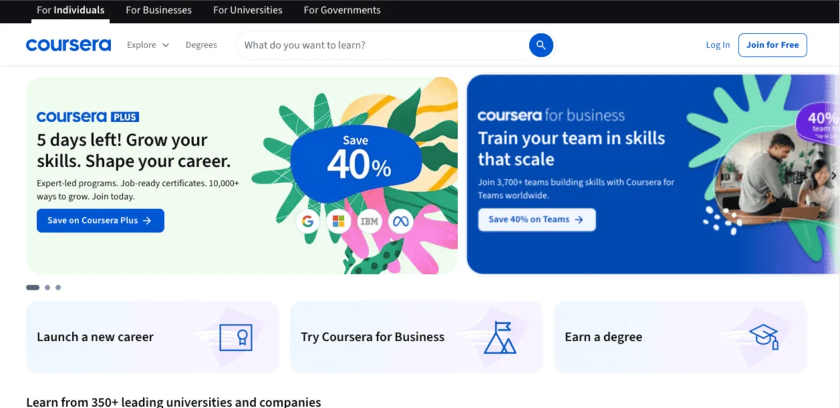Click the Save on Coursera Plus button

(x=100, y=220)
